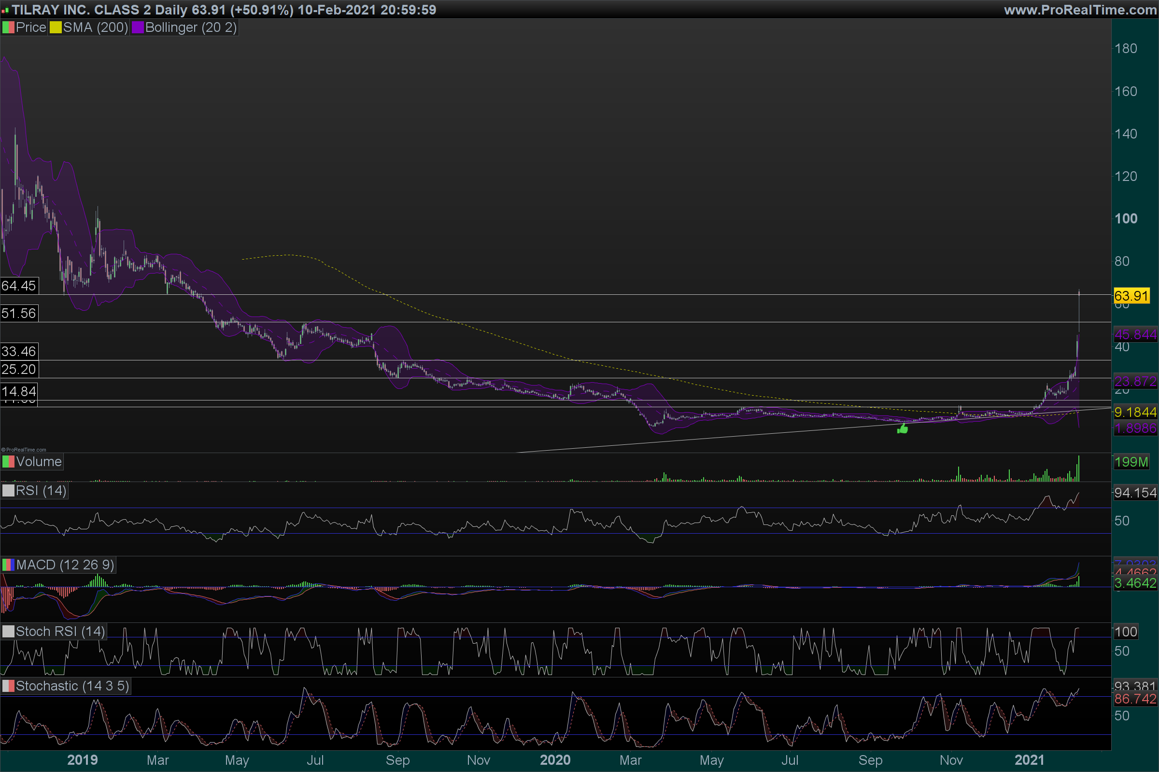Click the TILRAY INC. CLASS 2 title text
The image size is (1159, 772).
coord(81,10)
